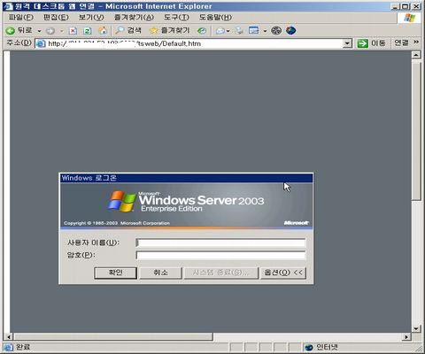Click the Stop loading icon
This screenshot has height=354, width=425.
click(73, 31)
